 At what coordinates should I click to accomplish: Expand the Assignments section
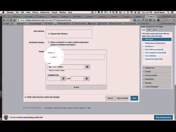coord(157,68)
